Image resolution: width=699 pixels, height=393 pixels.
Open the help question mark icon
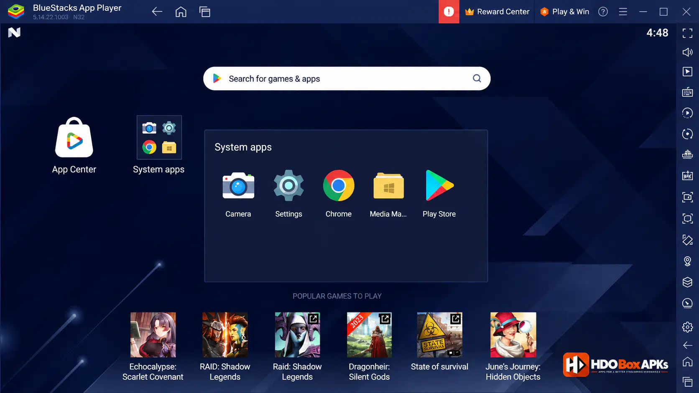(603, 12)
